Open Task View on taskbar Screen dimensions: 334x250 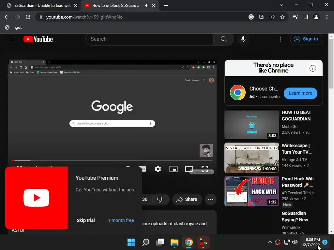(x=160, y=242)
